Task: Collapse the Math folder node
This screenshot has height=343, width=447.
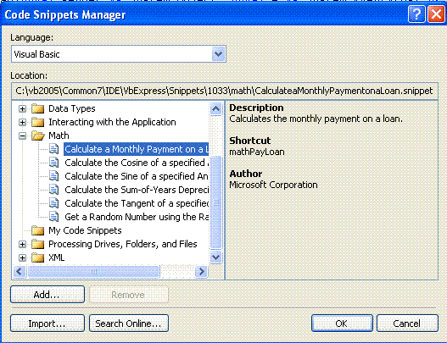Action: coord(22,136)
